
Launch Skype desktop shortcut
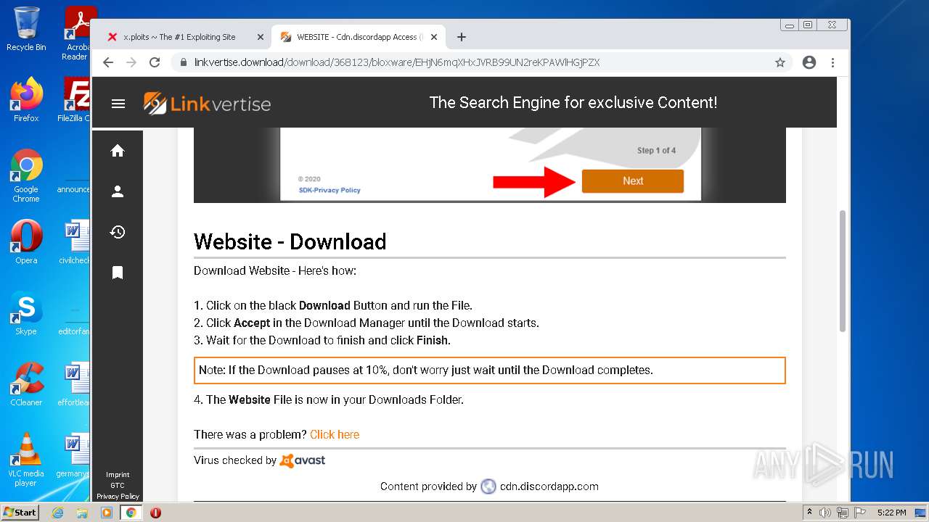[x=26, y=312]
